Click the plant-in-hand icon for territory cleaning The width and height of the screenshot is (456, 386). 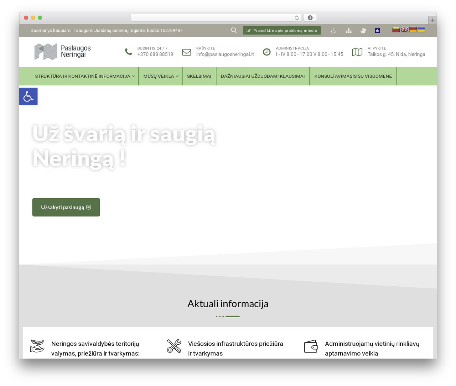37,346
